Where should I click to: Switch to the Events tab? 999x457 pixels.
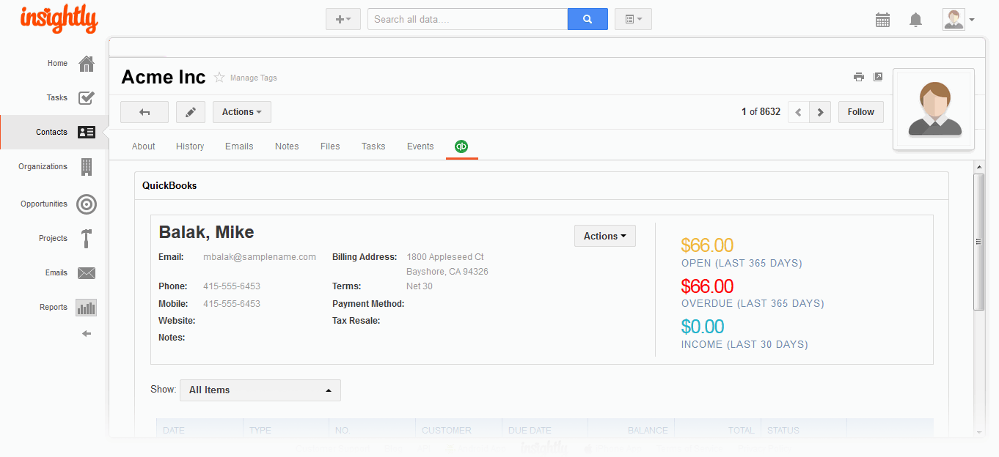coord(420,146)
